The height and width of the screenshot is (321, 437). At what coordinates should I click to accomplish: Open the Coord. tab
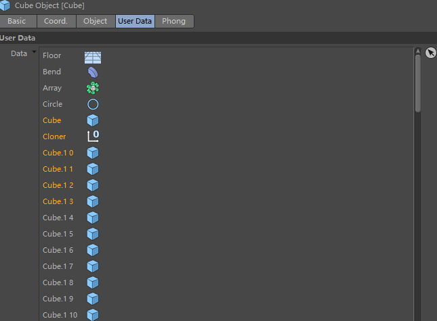click(x=56, y=21)
